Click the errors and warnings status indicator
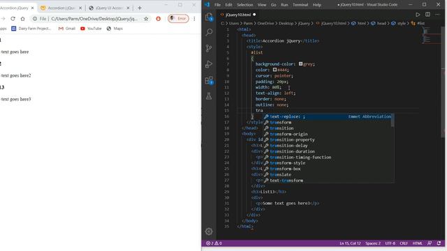 click(x=214, y=243)
